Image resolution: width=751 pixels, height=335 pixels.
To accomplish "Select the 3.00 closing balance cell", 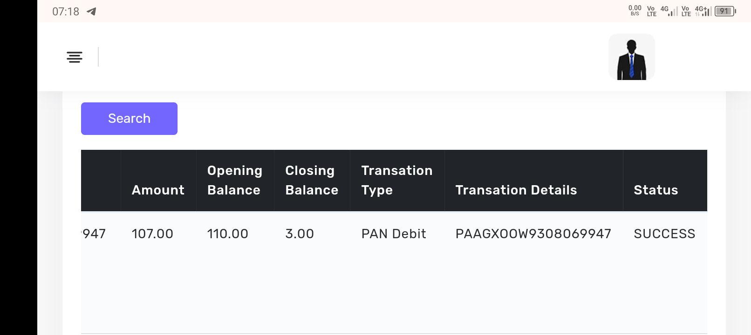I will point(300,234).
